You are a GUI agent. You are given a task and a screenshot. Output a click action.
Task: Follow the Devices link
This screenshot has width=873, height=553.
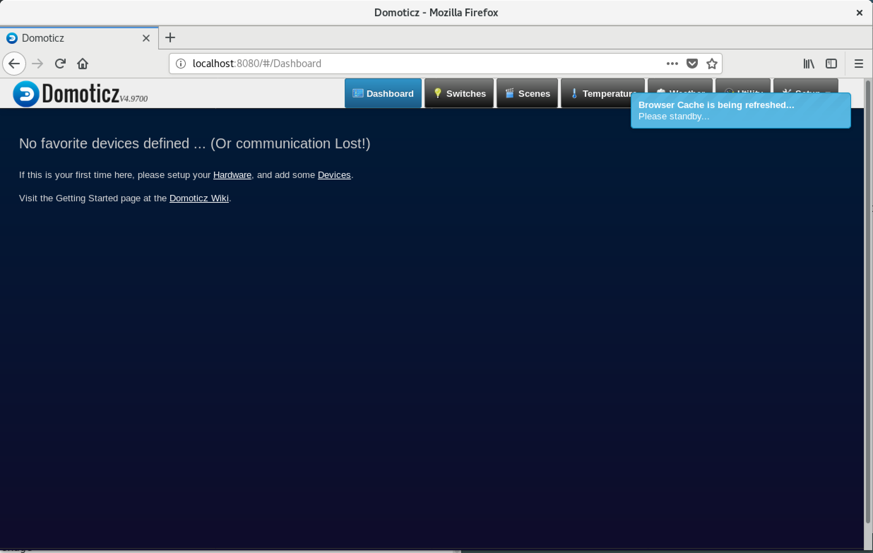pyautogui.click(x=334, y=175)
